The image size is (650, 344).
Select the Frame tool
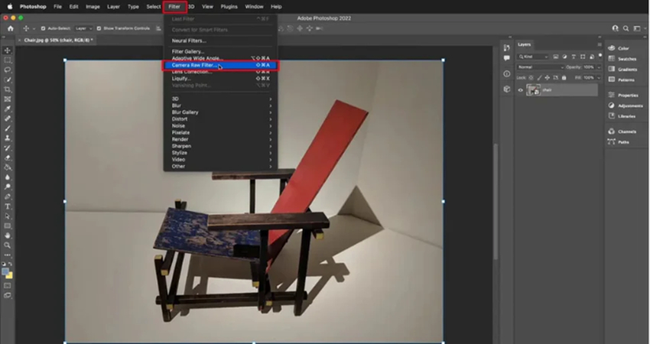(x=8, y=99)
